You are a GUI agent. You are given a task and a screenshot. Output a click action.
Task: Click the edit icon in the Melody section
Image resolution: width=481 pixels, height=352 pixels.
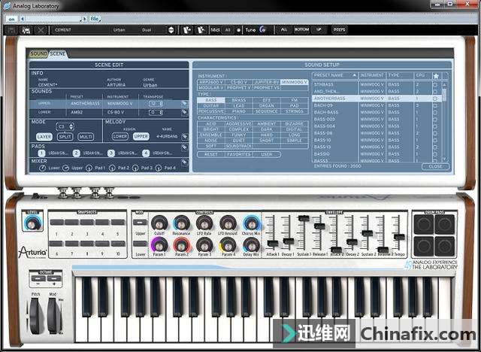[x=184, y=136]
